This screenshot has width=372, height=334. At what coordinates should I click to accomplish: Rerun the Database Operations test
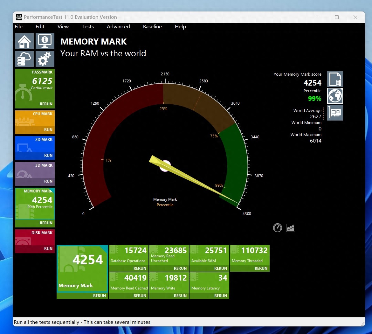coord(140,268)
